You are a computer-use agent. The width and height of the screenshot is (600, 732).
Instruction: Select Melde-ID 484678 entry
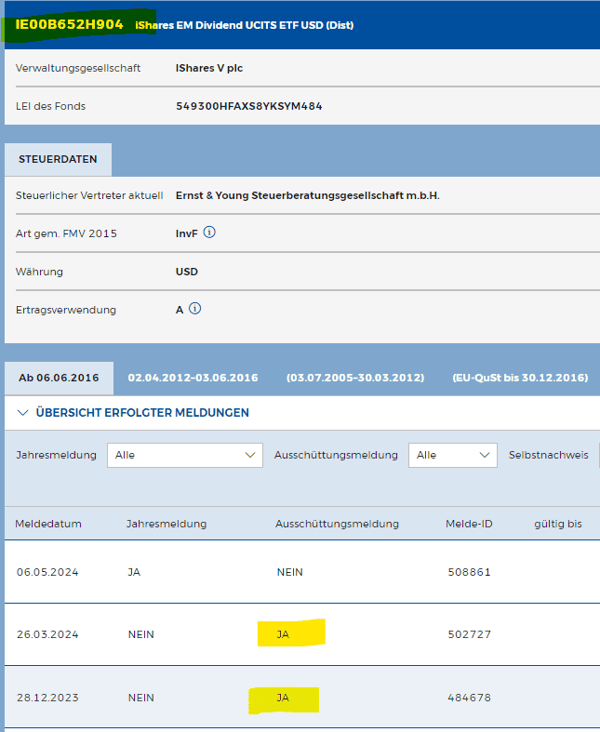(469, 698)
